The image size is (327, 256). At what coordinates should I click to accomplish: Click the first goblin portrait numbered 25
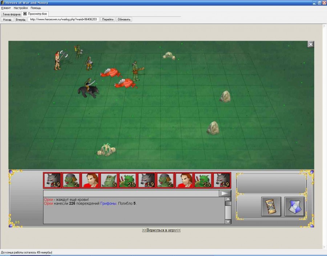[128, 180]
